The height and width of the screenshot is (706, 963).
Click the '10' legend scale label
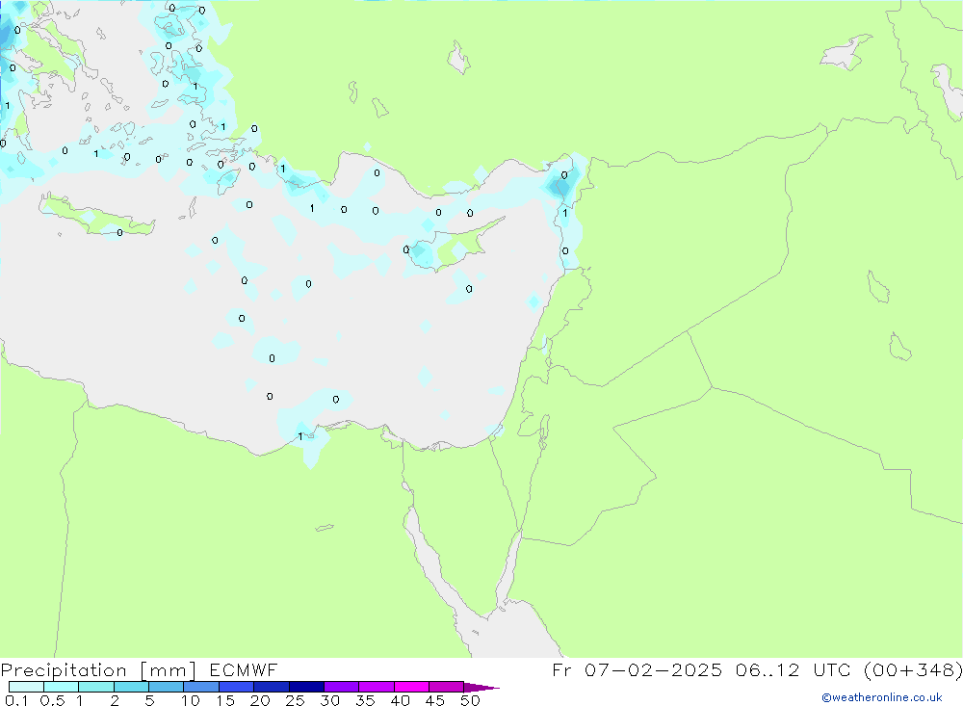coord(191,700)
